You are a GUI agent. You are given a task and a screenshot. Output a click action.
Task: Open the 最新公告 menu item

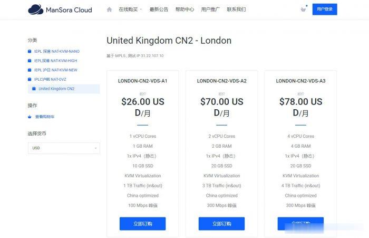click(x=159, y=9)
